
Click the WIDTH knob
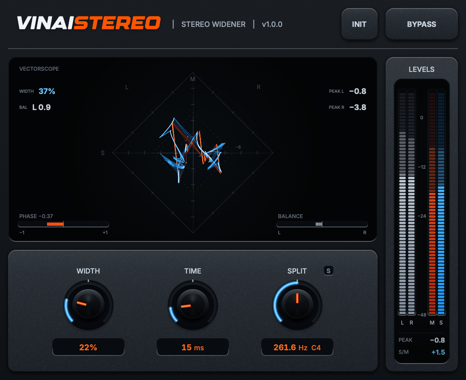pos(88,305)
